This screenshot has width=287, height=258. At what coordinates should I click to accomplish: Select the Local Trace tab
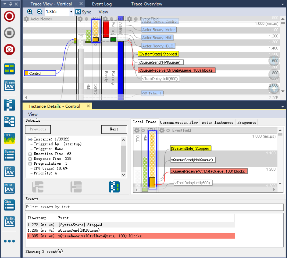click(x=144, y=122)
